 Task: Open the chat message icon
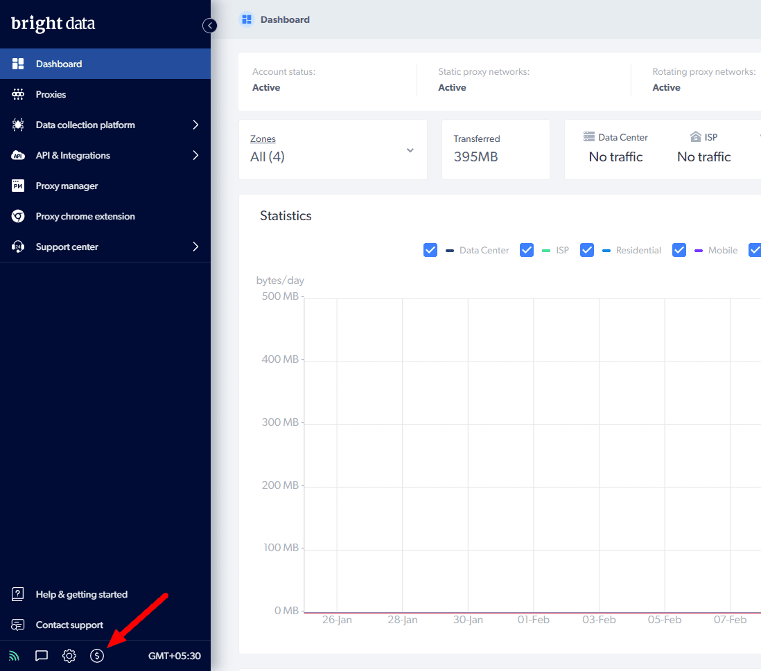pos(42,656)
